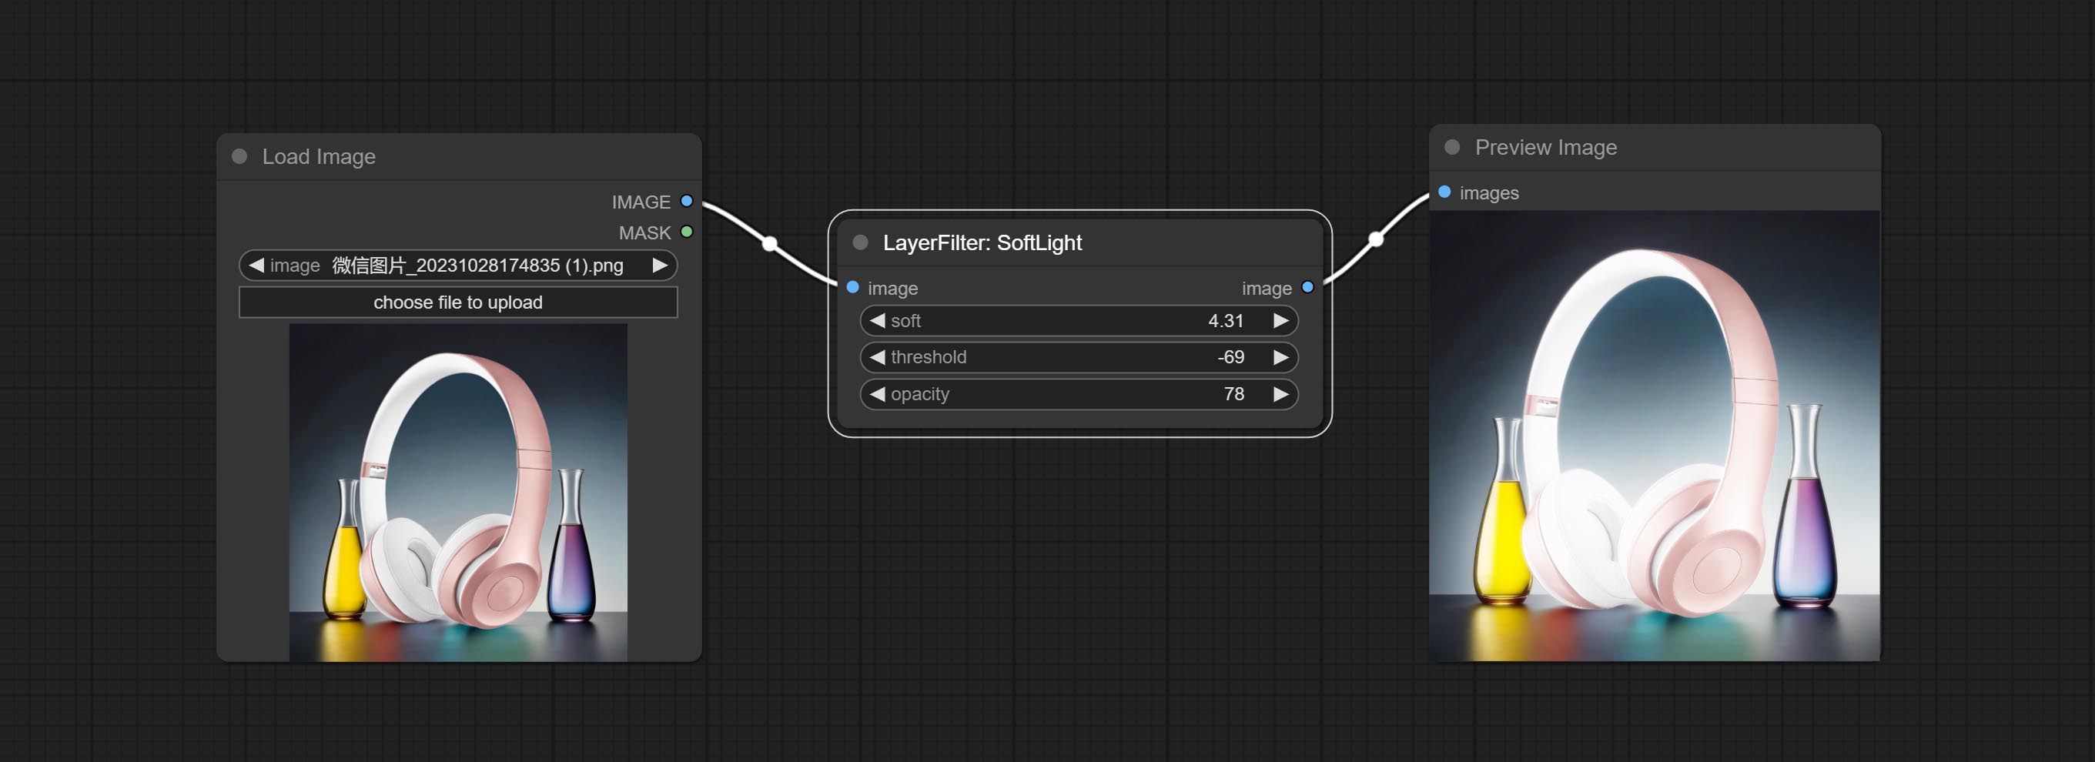Decrease the soft value with its left arrow

tap(877, 320)
